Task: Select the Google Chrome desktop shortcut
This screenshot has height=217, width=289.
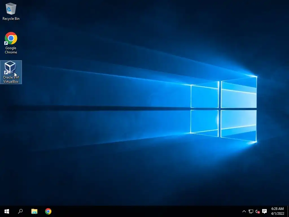Action: click(x=11, y=43)
